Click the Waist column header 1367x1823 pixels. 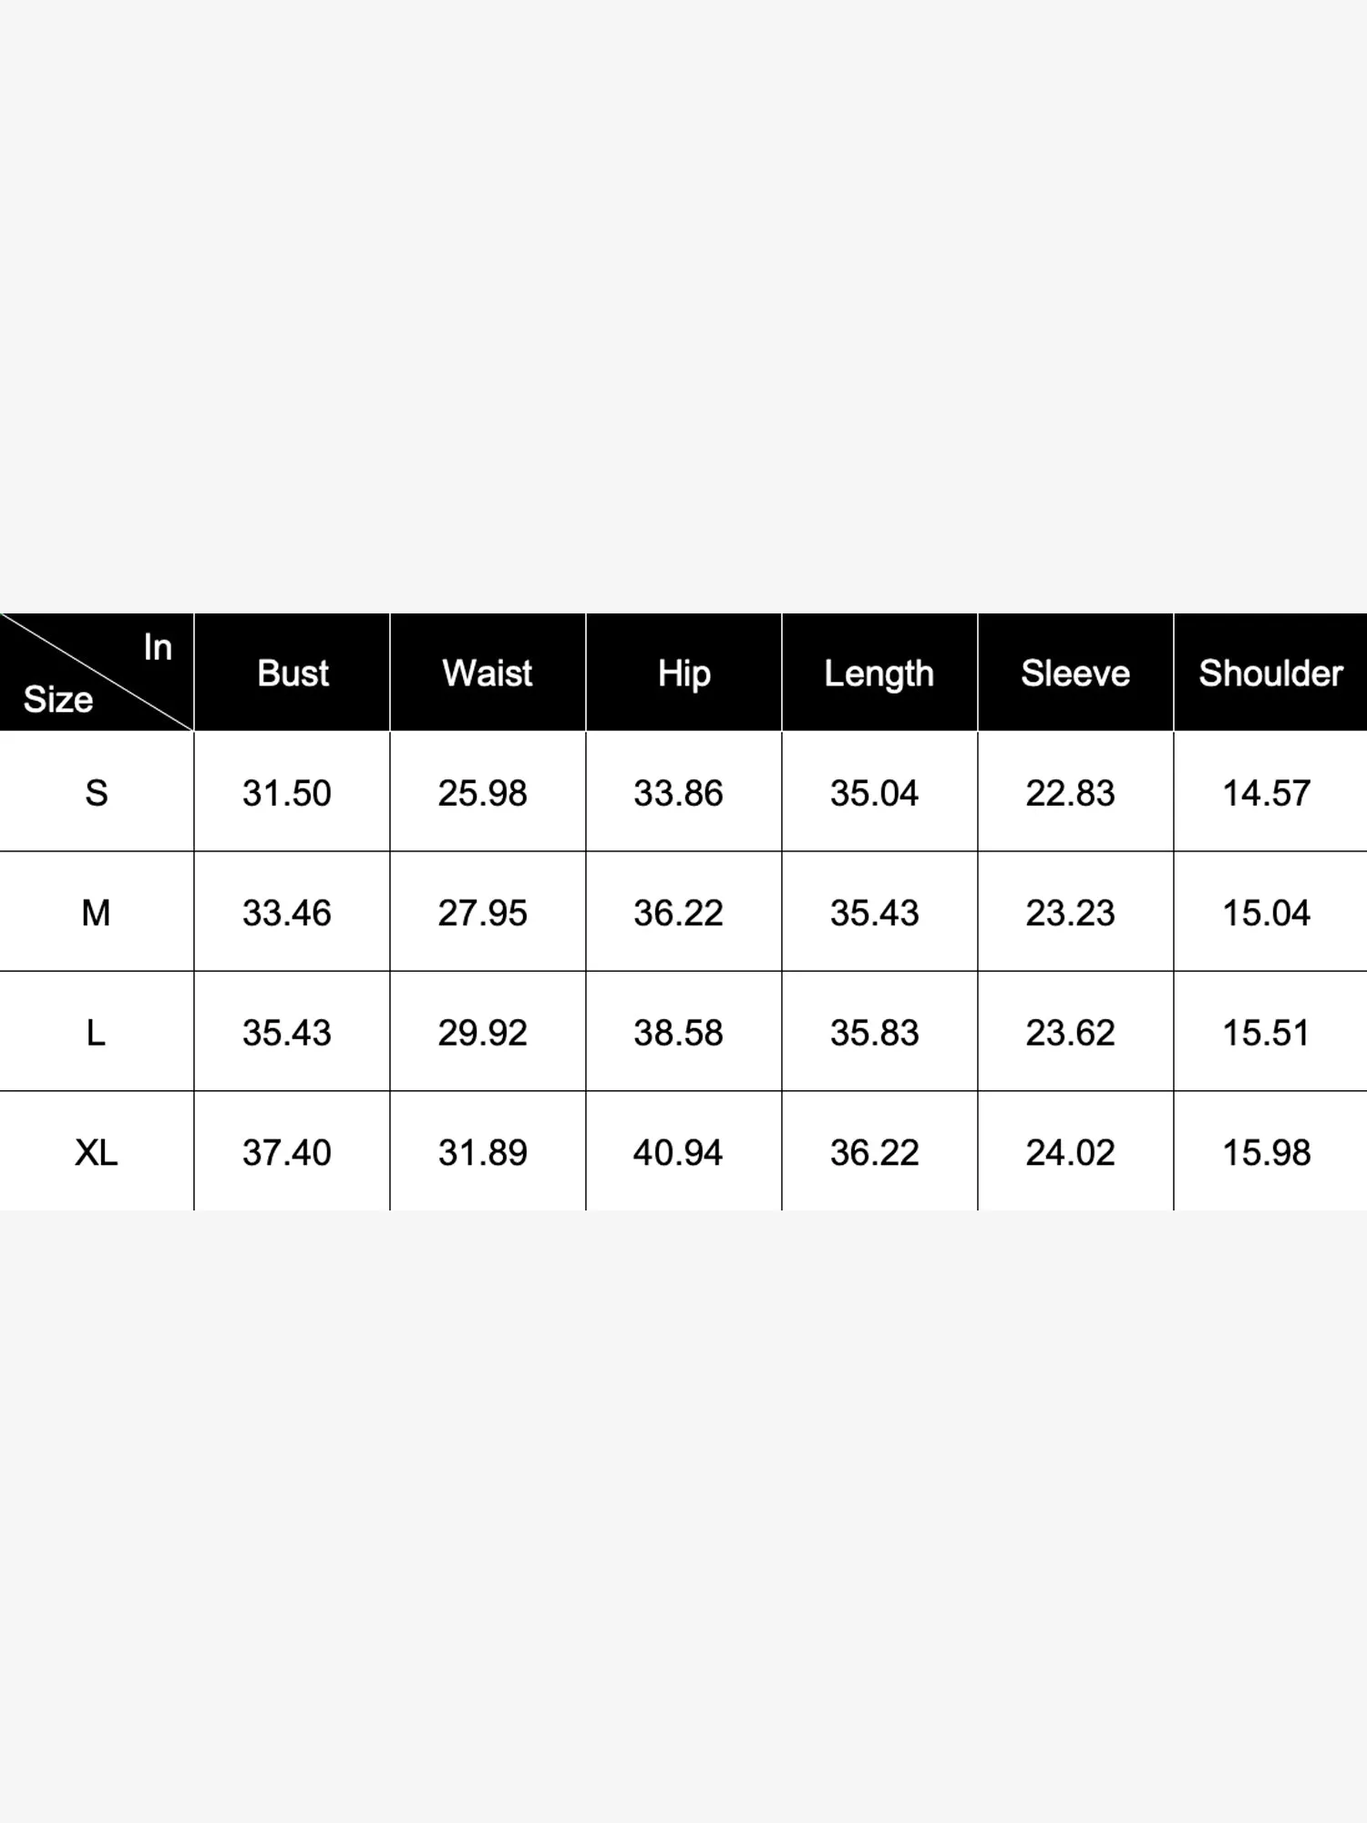[488, 674]
